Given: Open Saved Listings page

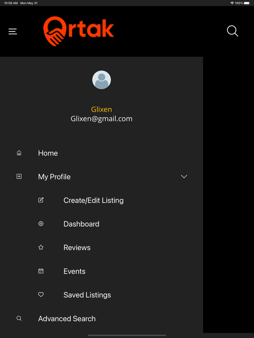Looking at the screenshot, I should pyautogui.click(x=87, y=295).
